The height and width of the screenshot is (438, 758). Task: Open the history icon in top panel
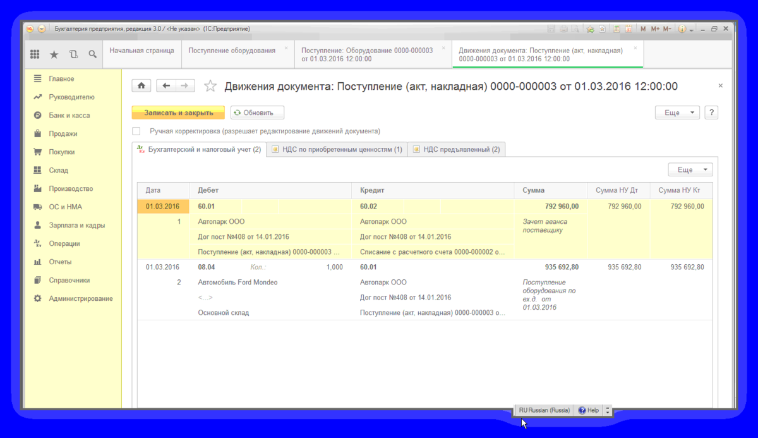tap(73, 55)
